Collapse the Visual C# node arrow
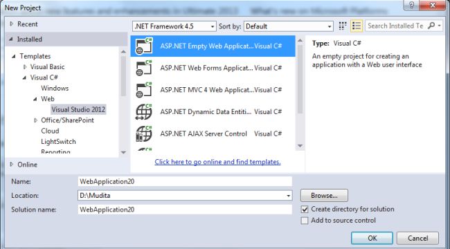This screenshot has width=450, height=249. [24, 77]
